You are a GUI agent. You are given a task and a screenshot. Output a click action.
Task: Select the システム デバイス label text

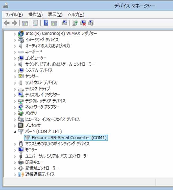coord(39,70)
